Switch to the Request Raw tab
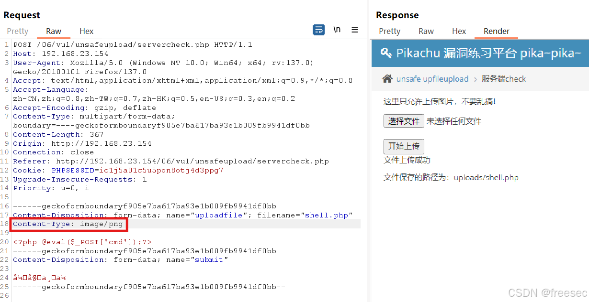This screenshot has height=302, width=589. coord(54,31)
